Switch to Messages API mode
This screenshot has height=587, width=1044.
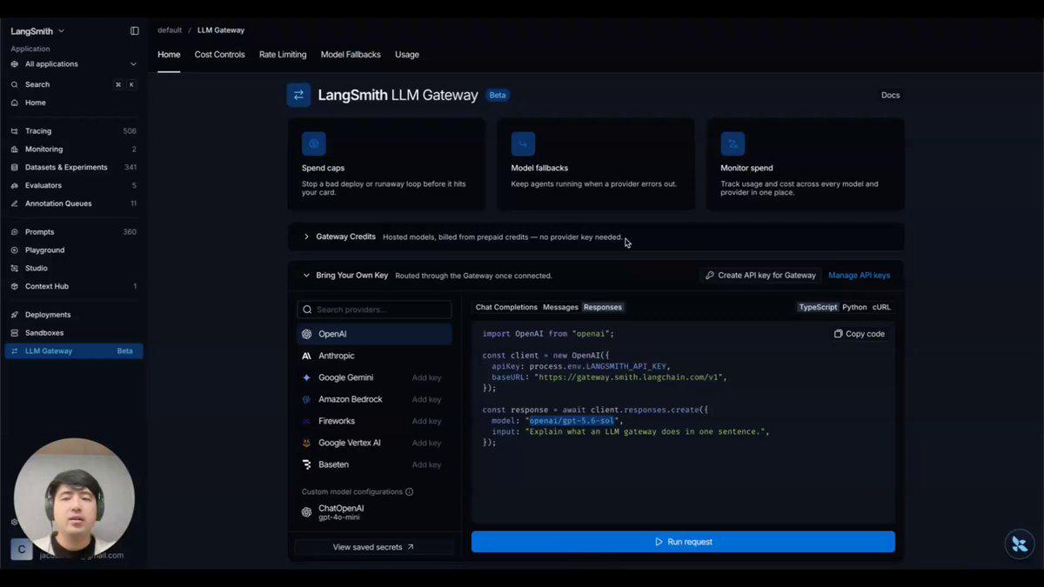pyautogui.click(x=560, y=307)
